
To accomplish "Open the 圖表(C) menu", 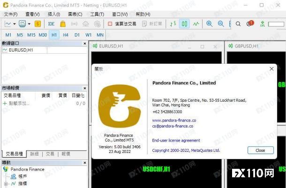I will point(75,14).
